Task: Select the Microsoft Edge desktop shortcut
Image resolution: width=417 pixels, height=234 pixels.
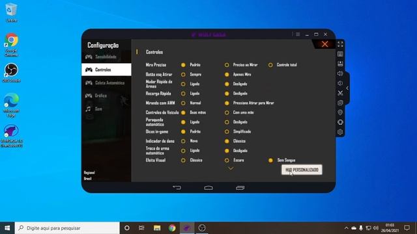Action: click(x=11, y=105)
